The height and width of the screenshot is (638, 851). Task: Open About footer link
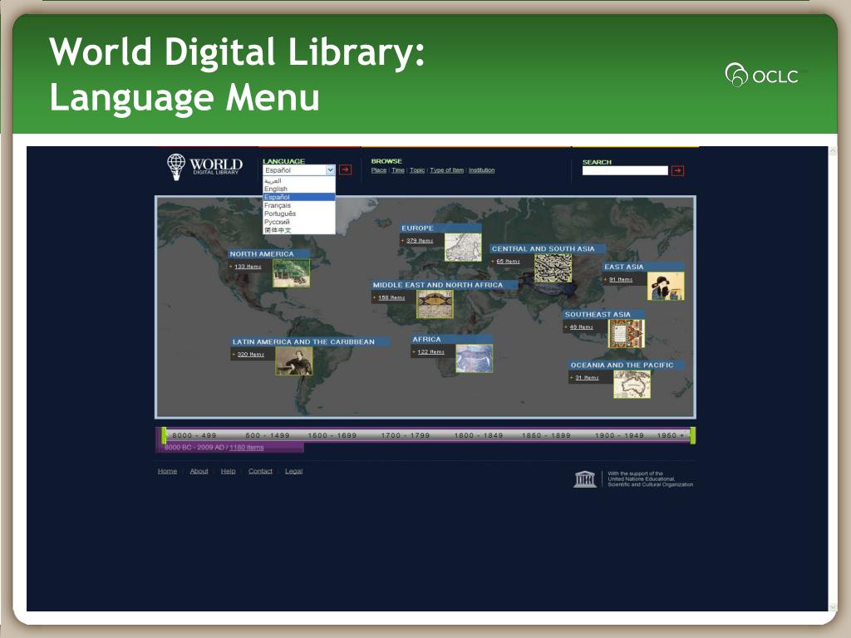click(199, 471)
